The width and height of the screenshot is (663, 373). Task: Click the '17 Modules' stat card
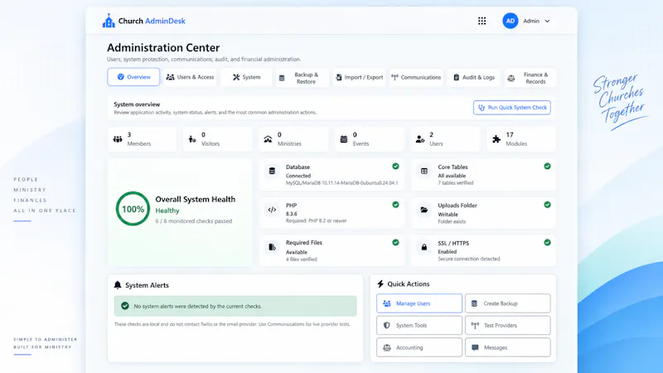521,138
